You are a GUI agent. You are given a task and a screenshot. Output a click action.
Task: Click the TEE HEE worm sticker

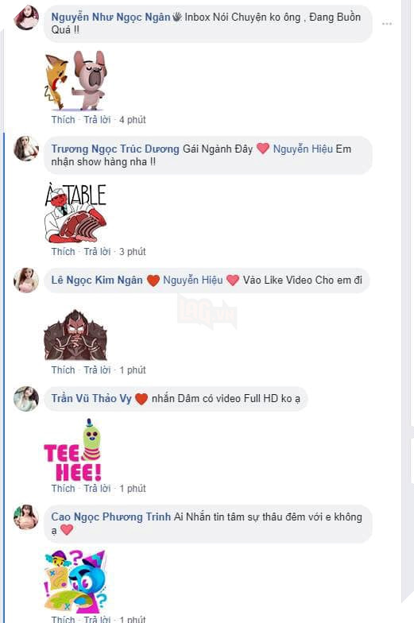point(73,450)
